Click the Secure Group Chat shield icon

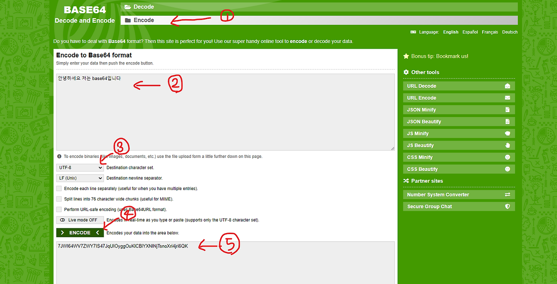pos(507,207)
